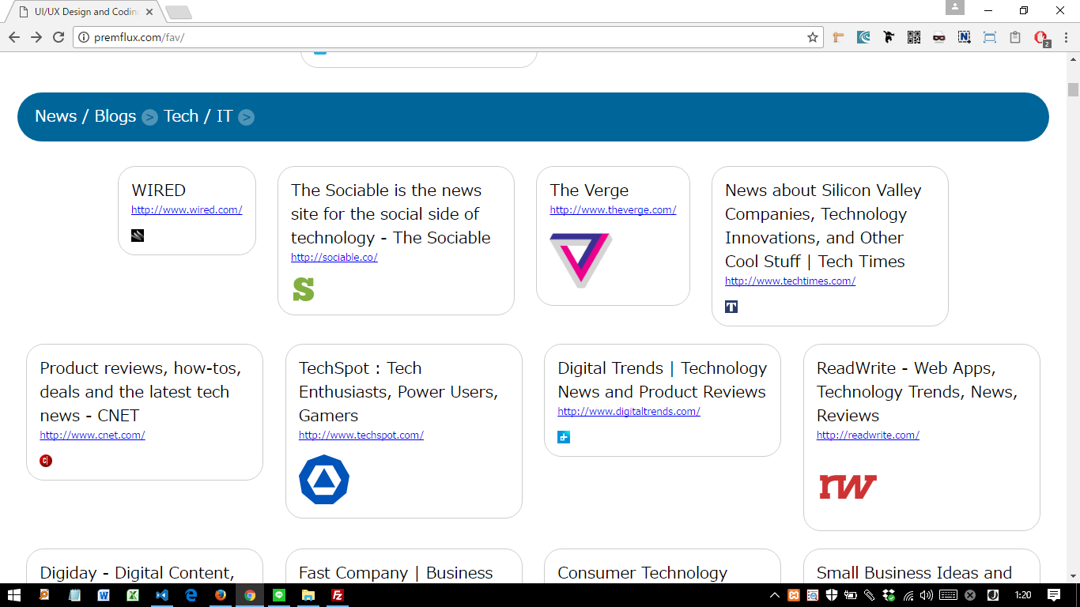Open a new browser tab
The height and width of the screenshot is (607, 1080).
(x=179, y=12)
